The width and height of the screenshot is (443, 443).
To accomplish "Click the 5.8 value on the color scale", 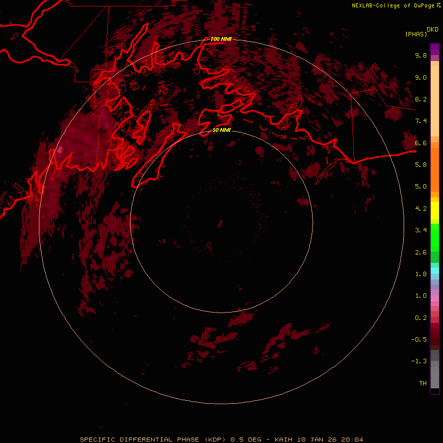I will coord(421,165).
